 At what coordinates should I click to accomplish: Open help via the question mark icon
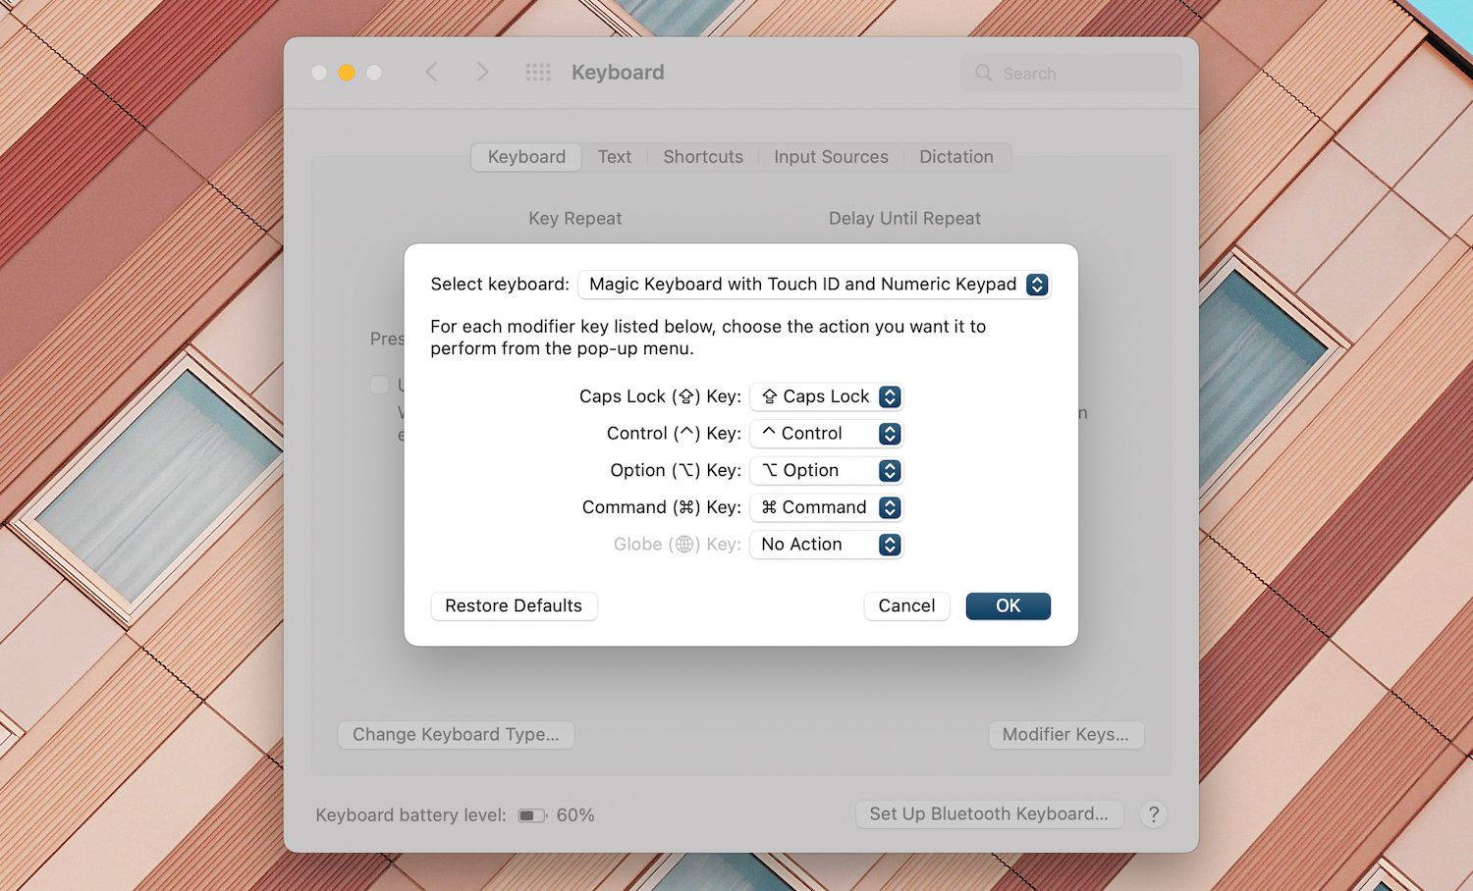pos(1153,814)
